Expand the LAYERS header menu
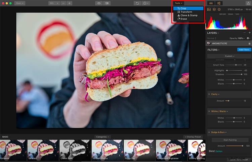The image size is (252, 162). pyautogui.click(x=213, y=33)
